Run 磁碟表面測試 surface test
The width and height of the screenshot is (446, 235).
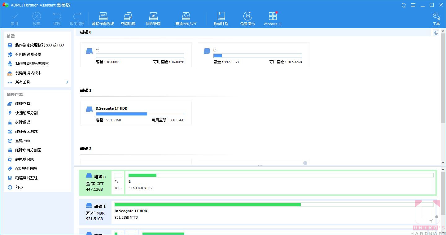click(x=37, y=132)
